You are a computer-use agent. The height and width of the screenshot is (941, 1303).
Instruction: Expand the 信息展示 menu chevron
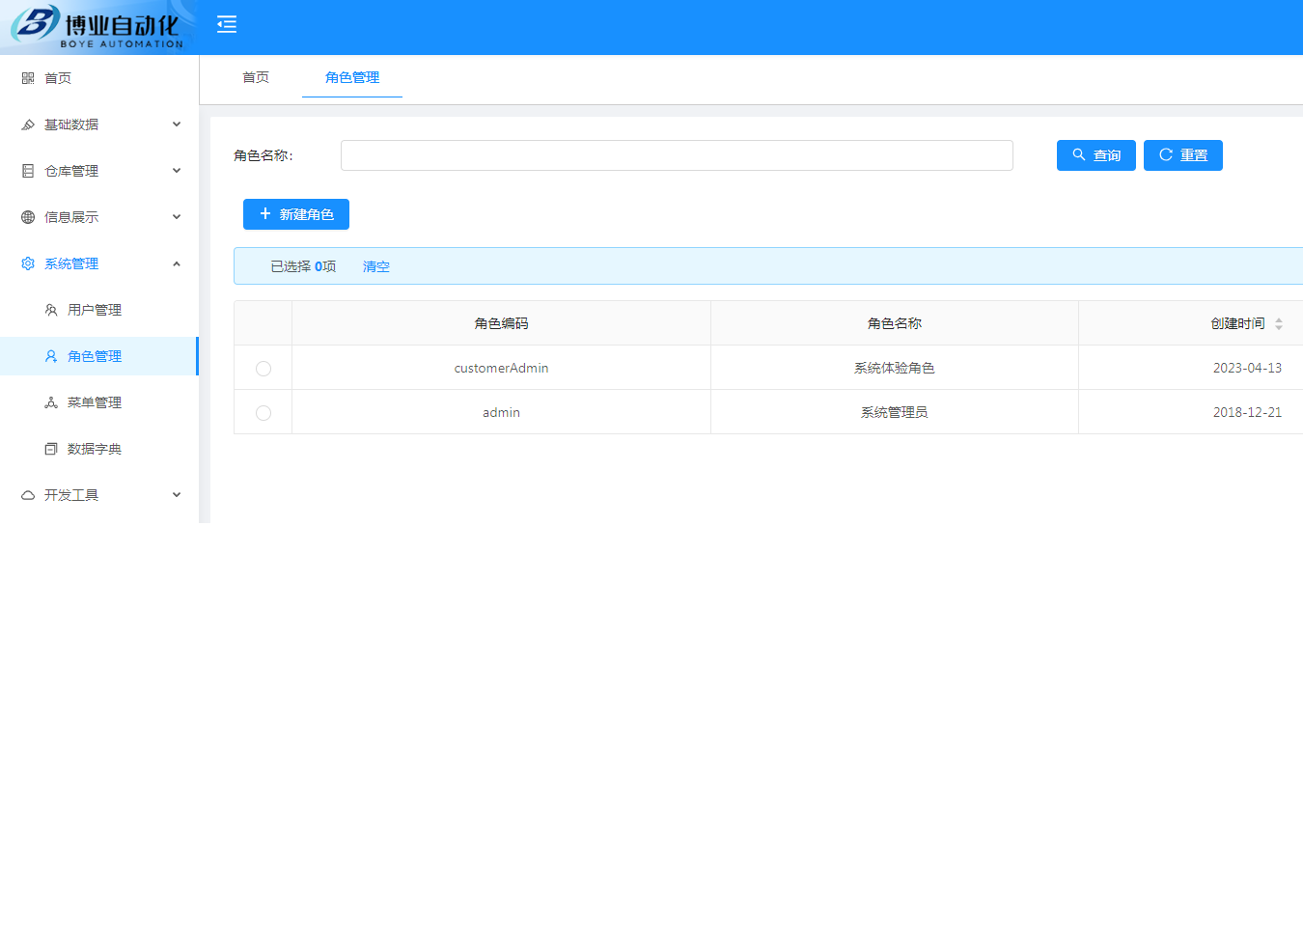(x=177, y=216)
